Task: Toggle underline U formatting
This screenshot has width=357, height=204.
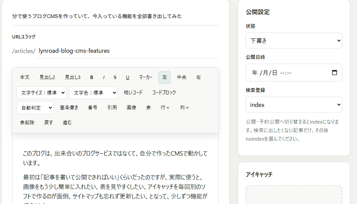Action: pos(128,77)
